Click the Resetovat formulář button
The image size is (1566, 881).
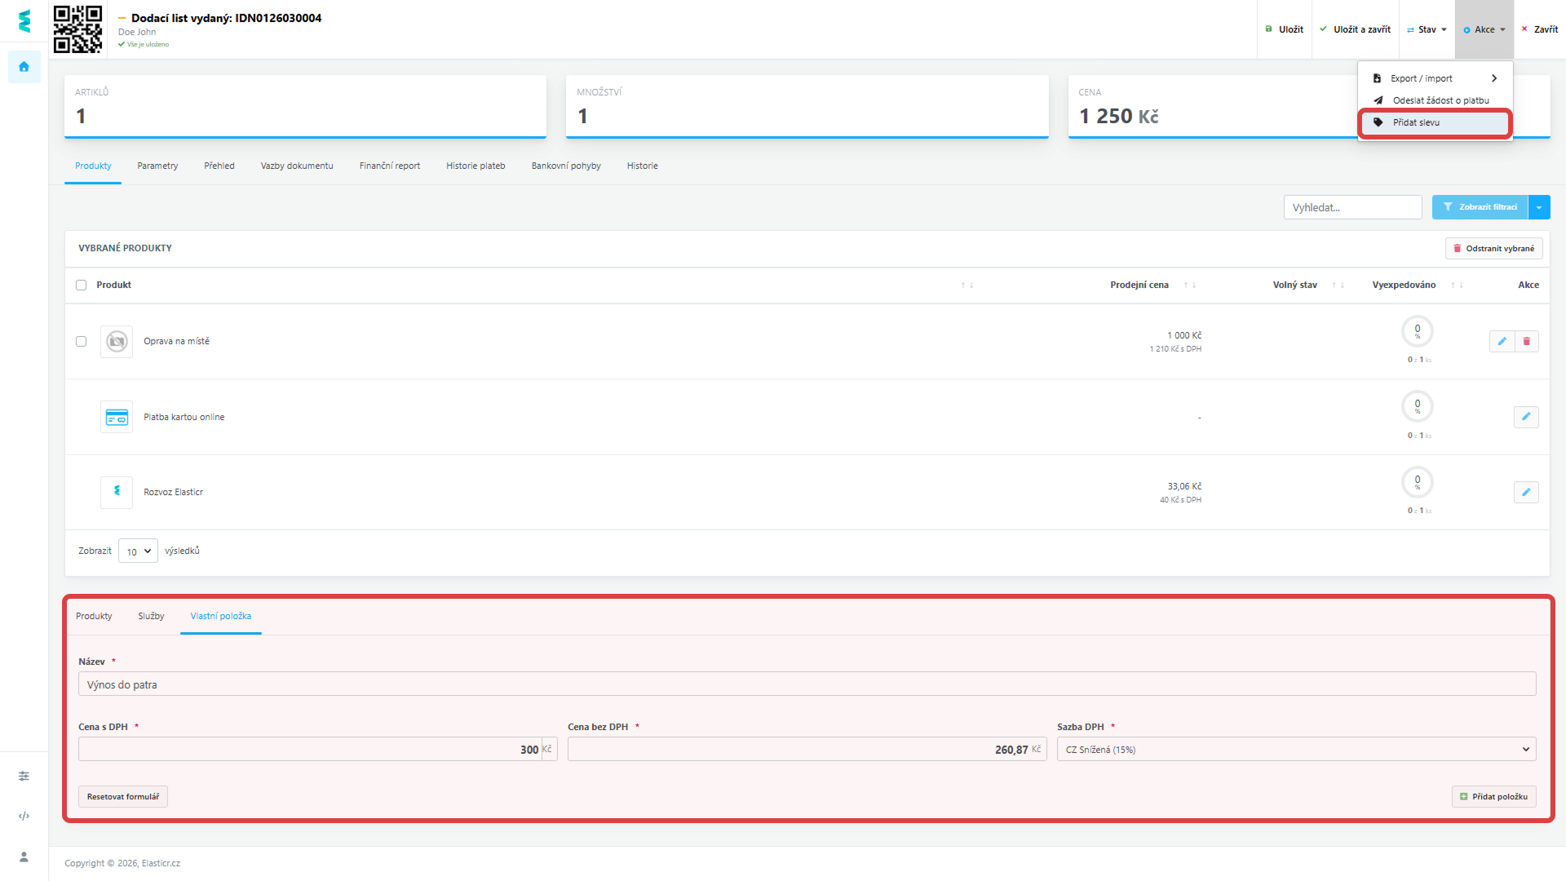coord(123,797)
